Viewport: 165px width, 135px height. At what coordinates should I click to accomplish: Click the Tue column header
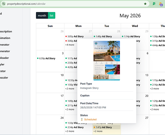point(107,26)
